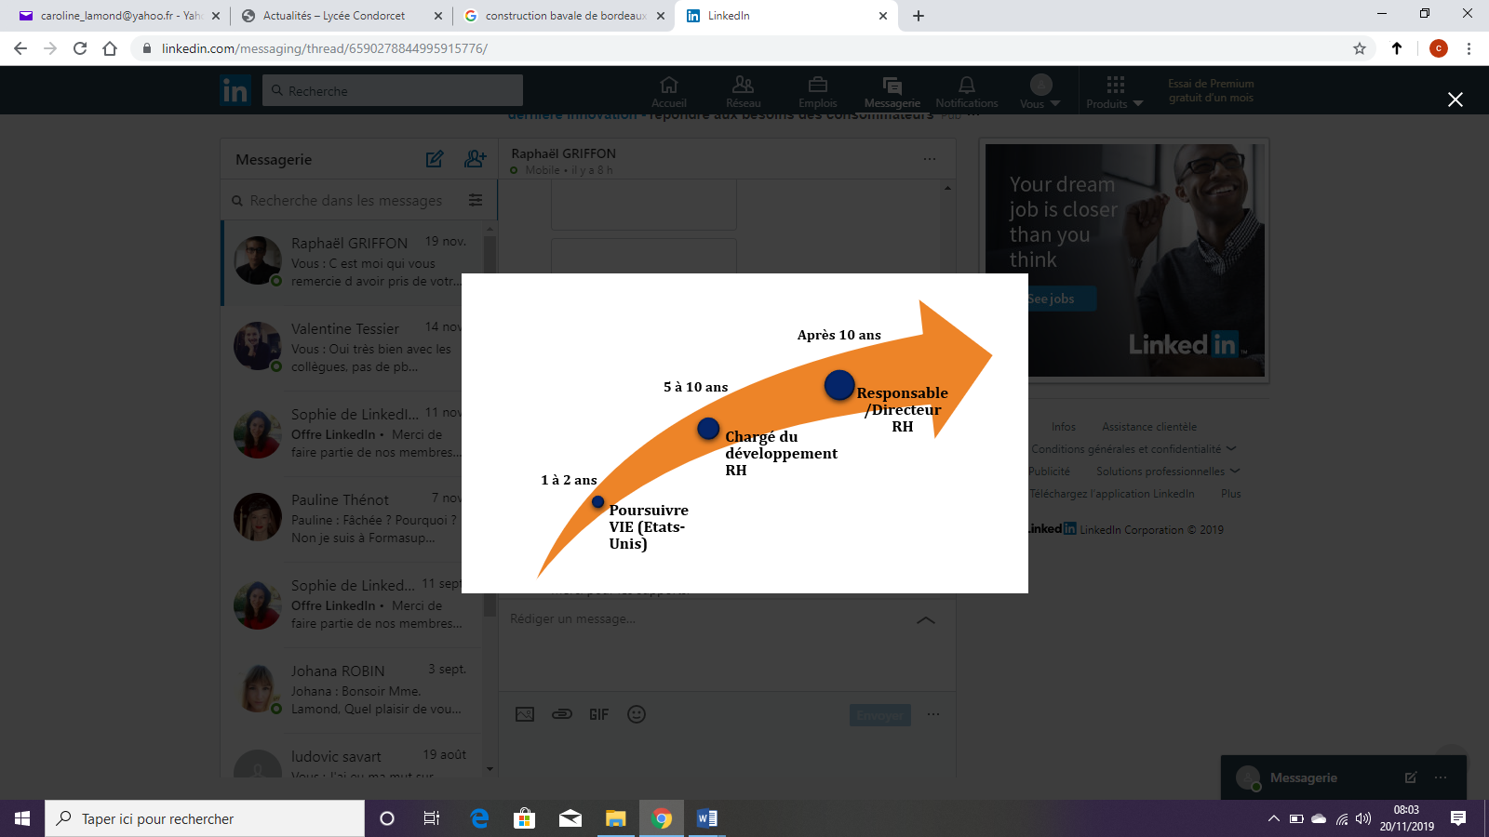Bookmark this page with the star icon

pyautogui.click(x=1360, y=48)
